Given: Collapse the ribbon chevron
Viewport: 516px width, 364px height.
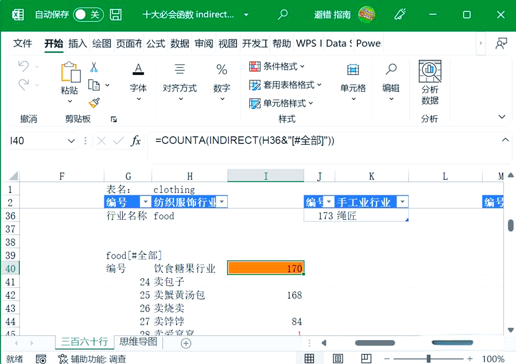Looking at the screenshot, I should pos(502,117).
